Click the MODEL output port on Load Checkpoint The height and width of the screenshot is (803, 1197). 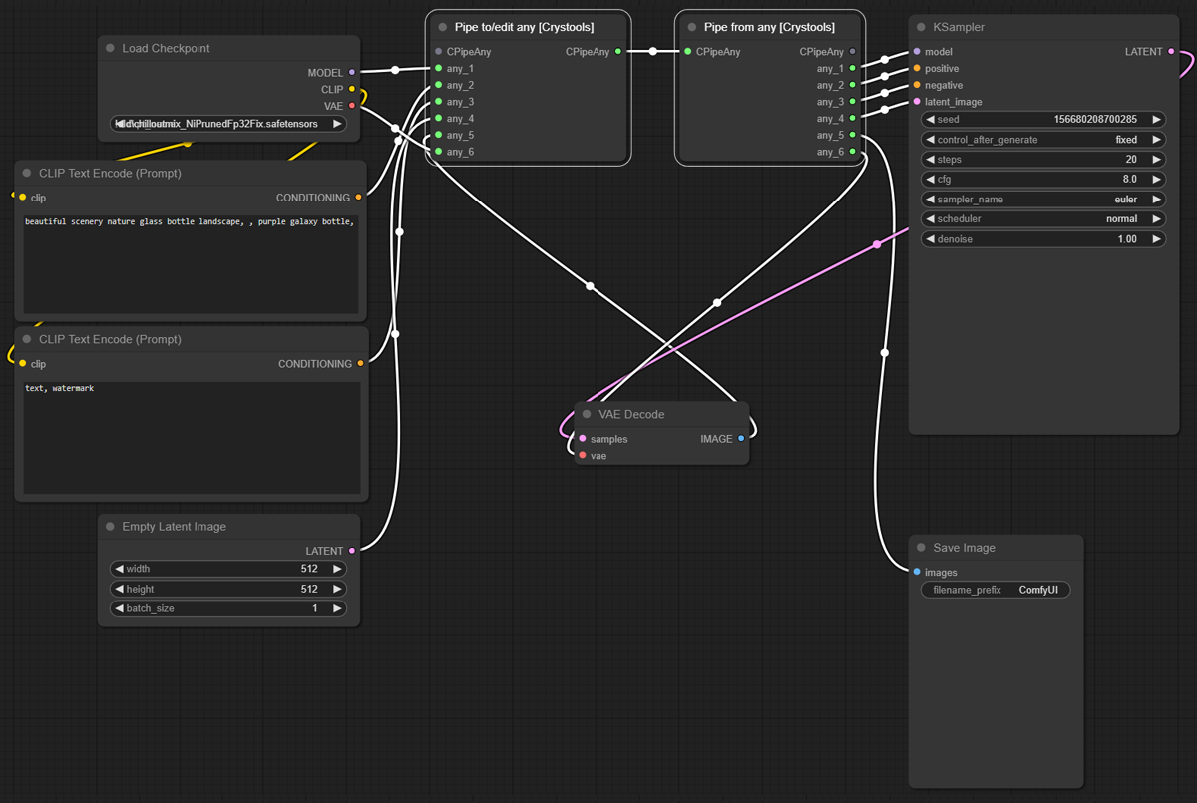(352, 73)
